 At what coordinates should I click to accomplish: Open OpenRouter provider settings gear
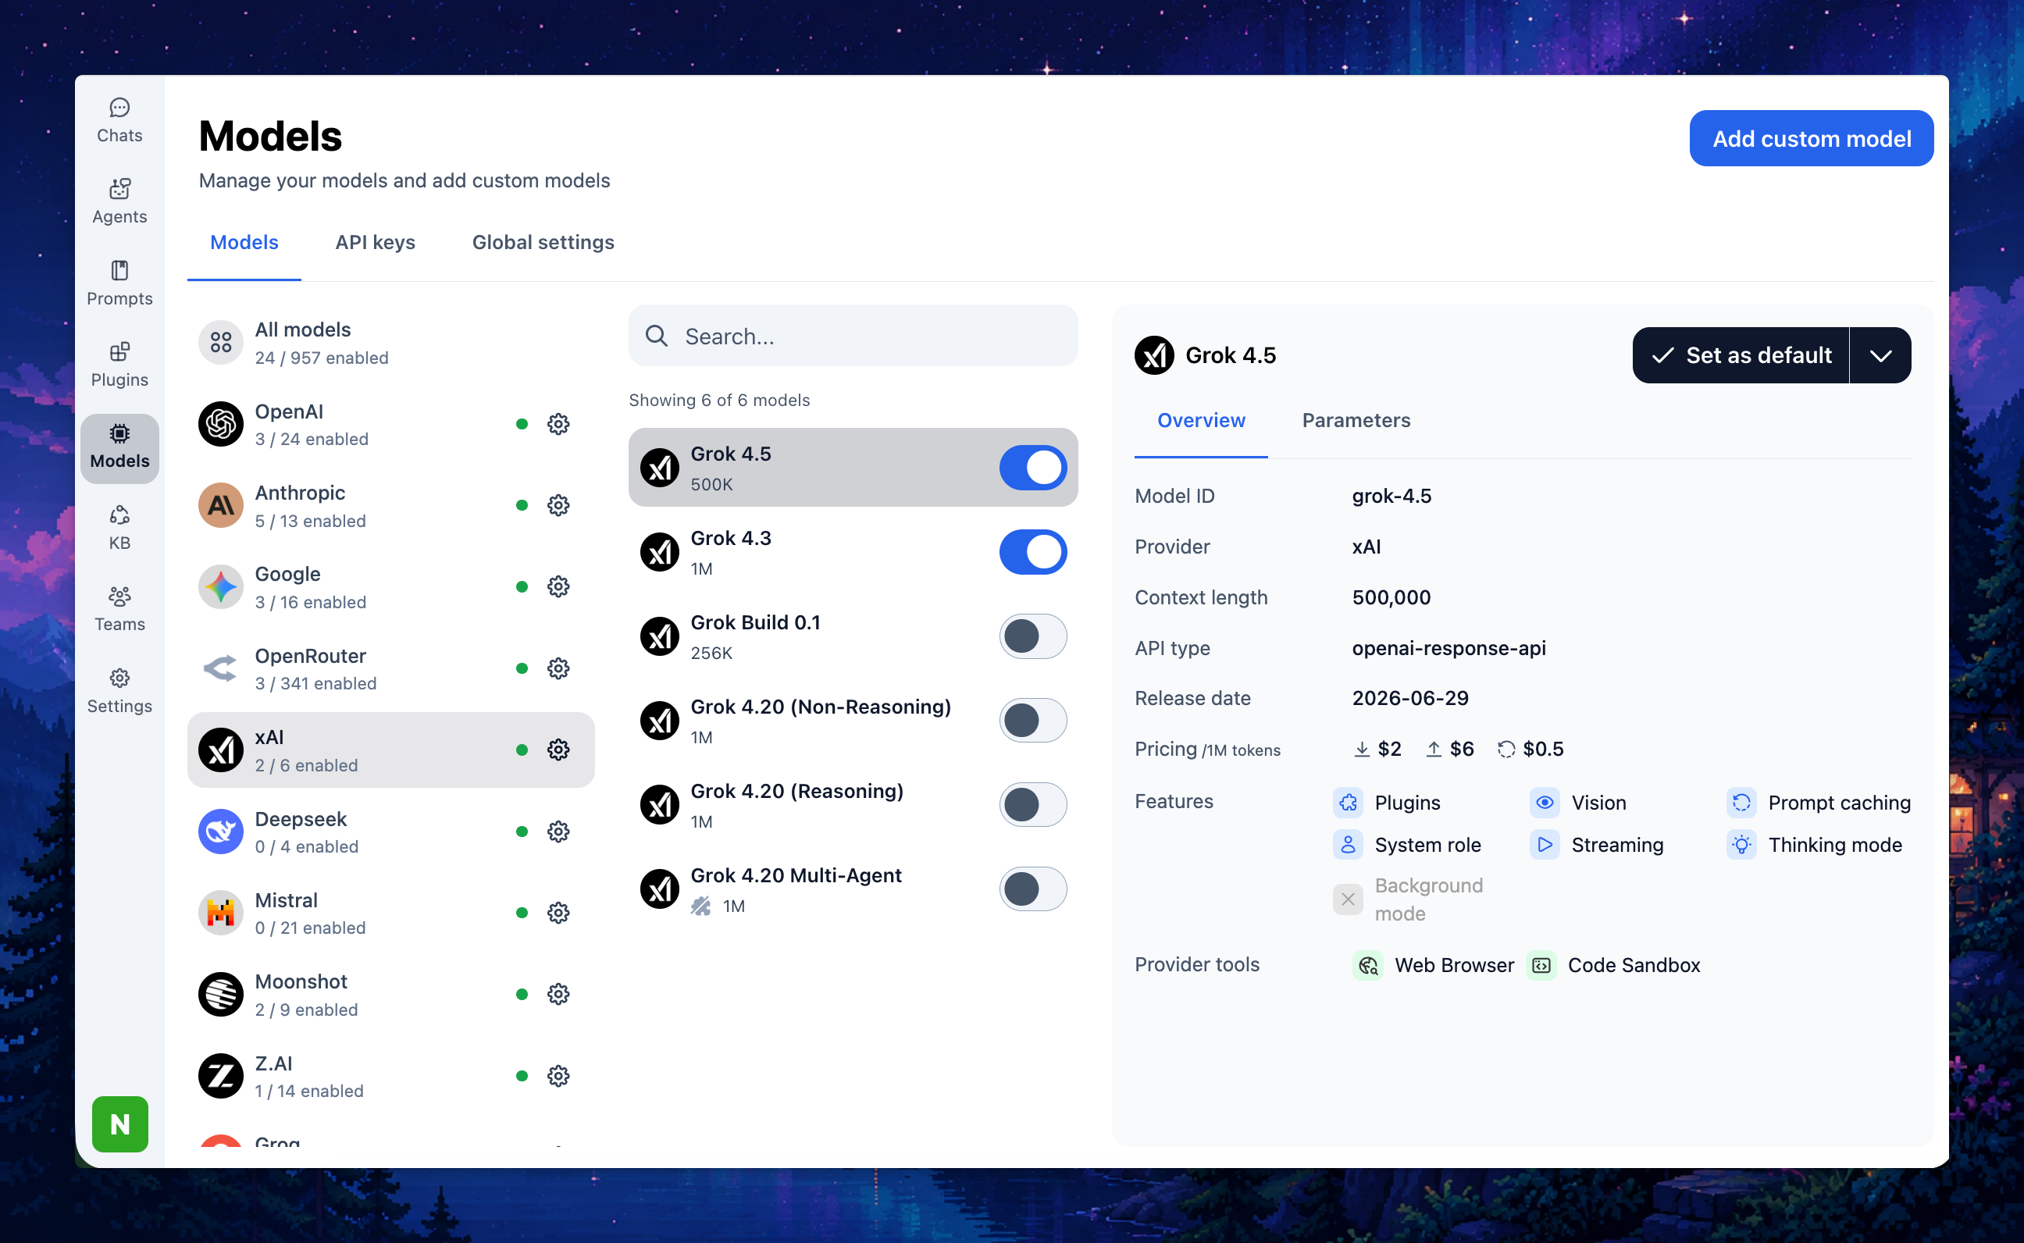pos(558,668)
